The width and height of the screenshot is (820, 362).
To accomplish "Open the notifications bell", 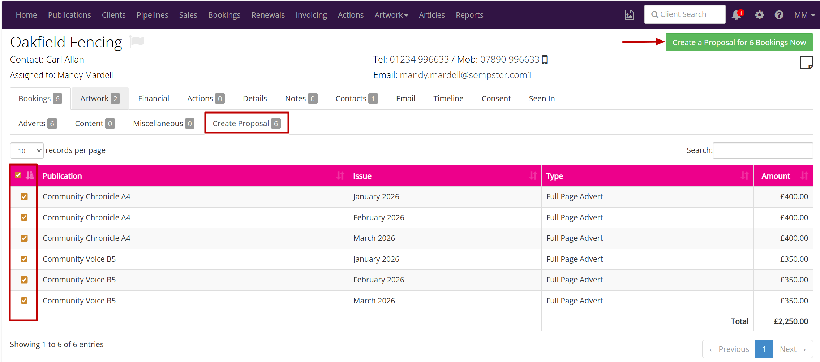I will (737, 15).
